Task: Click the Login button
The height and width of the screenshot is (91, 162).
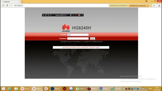Action: (x=93, y=39)
